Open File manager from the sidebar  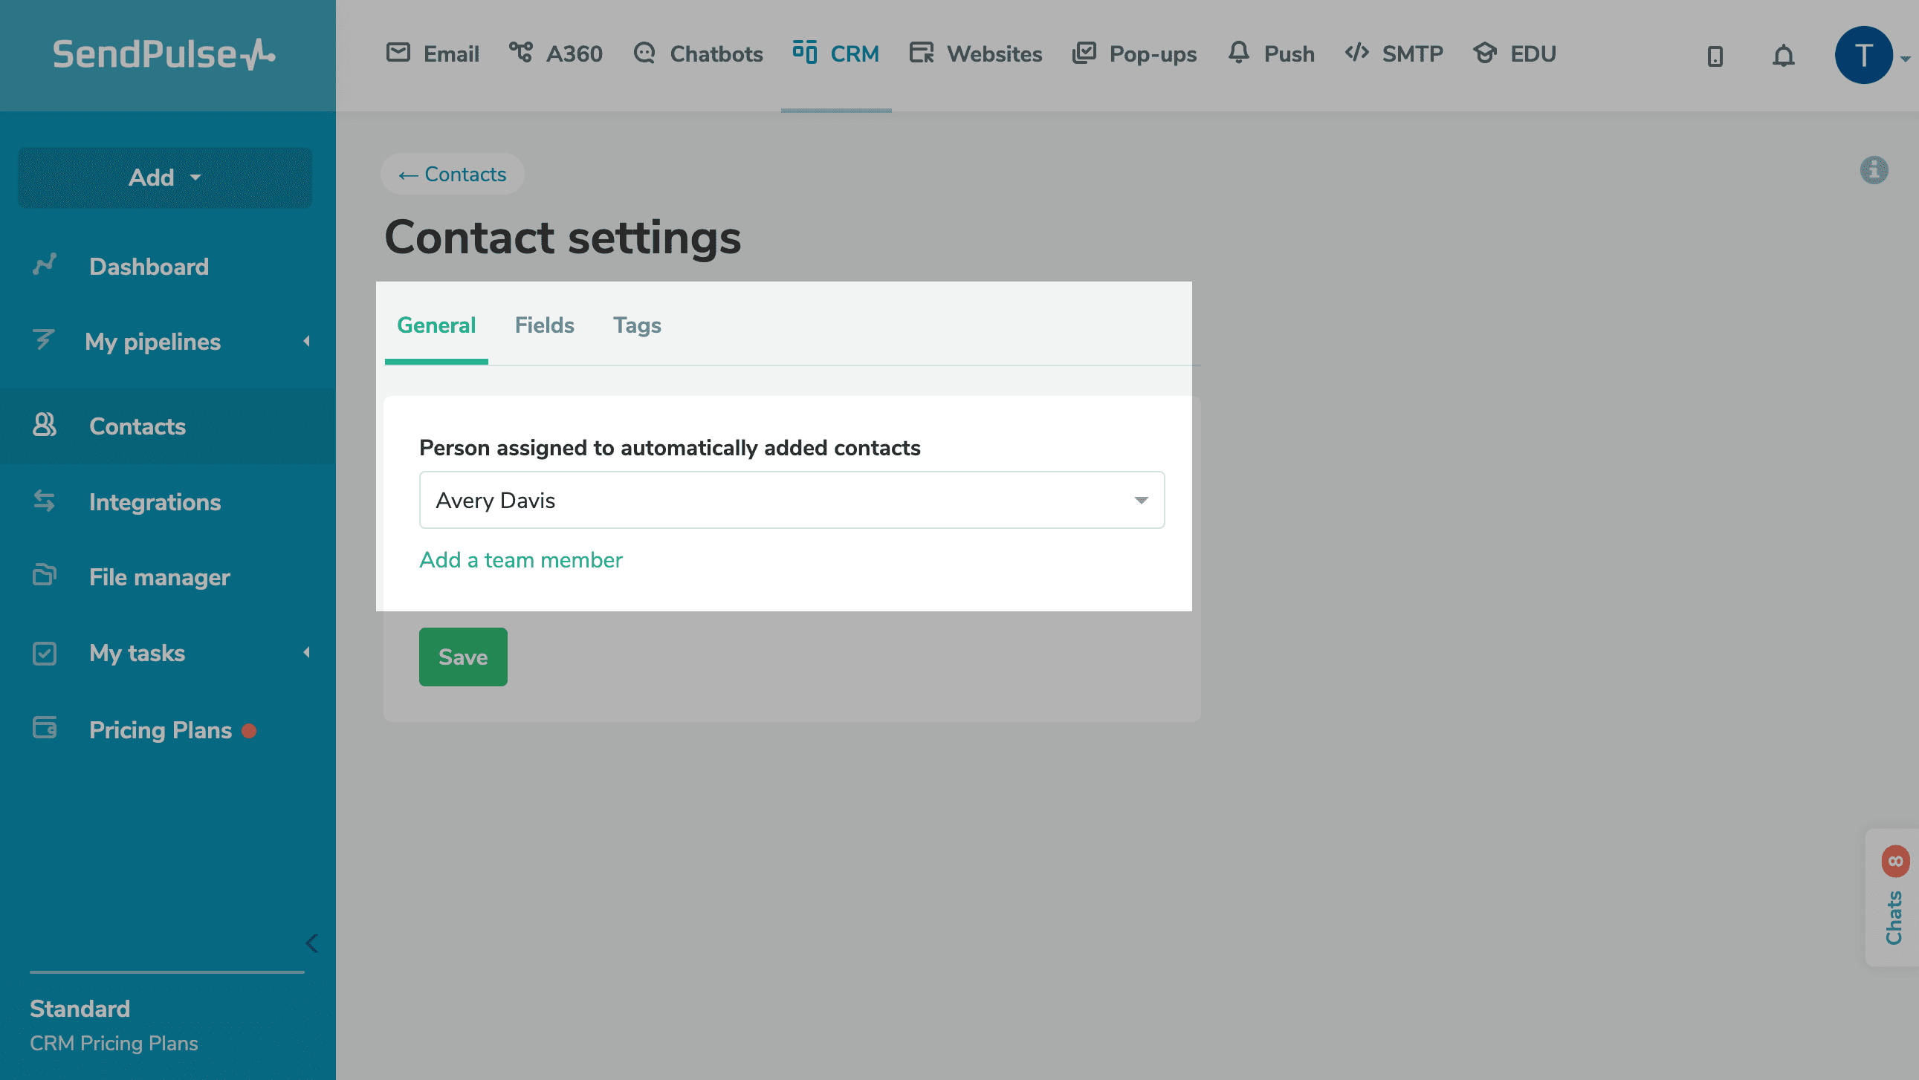click(x=159, y=578)
